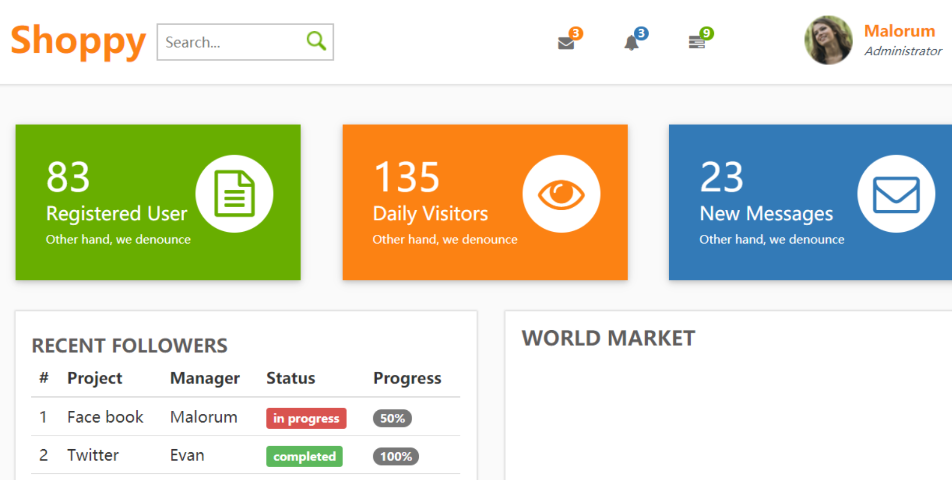Click the Malorum profile avatar photo
Screen dimensions: 952x480
click(828, 40)
